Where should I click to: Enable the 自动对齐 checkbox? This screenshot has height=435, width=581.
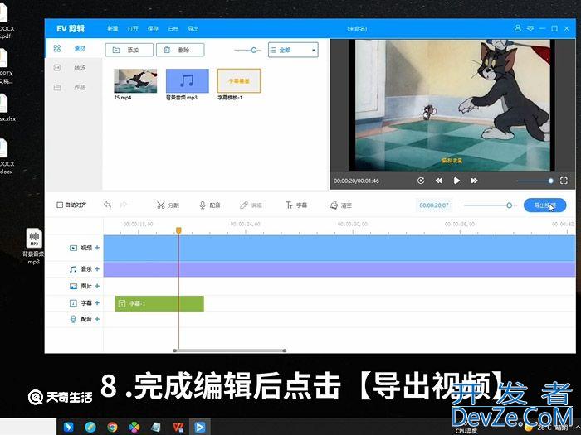[60, 205]
